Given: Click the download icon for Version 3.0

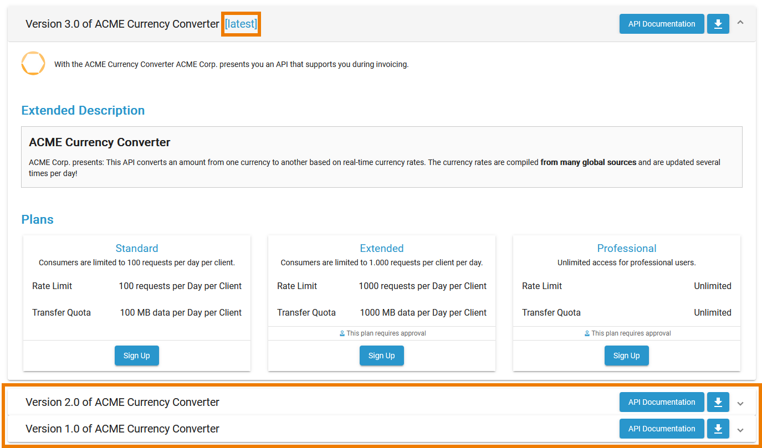Looking at the screenshot, I should coord(718,24).
